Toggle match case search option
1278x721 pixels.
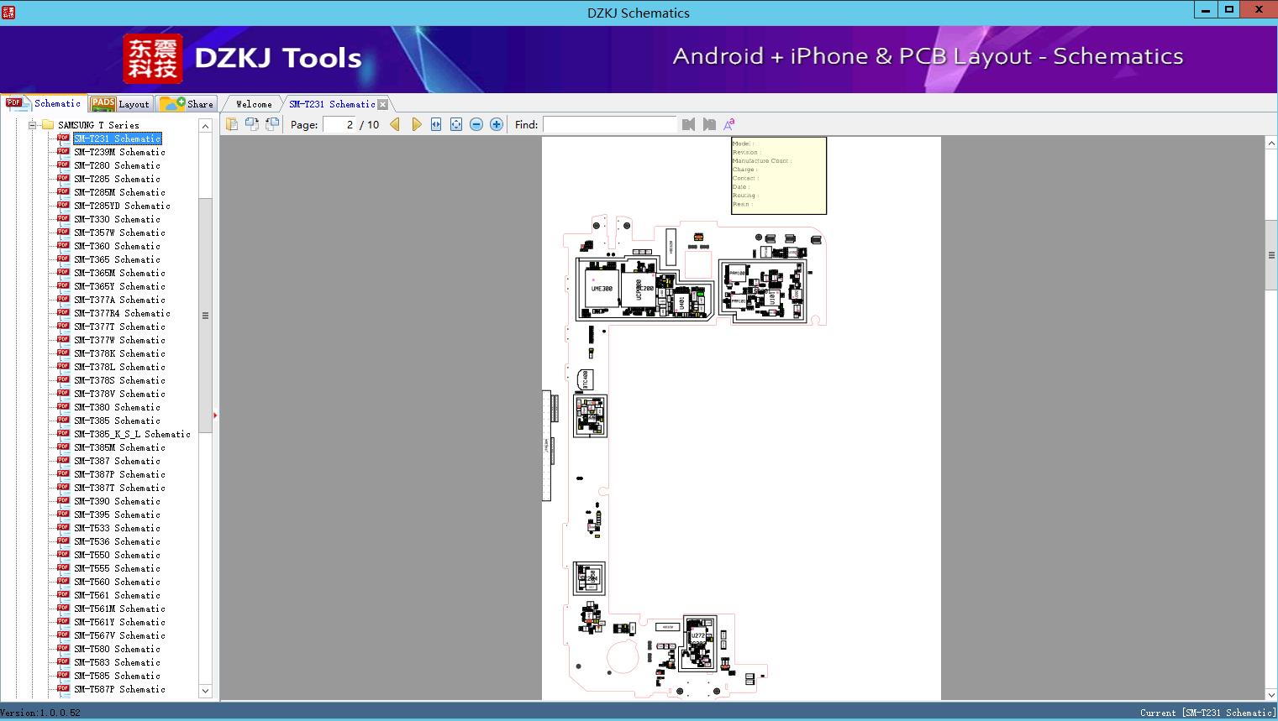pyautogui.click(x=729, y=124)
